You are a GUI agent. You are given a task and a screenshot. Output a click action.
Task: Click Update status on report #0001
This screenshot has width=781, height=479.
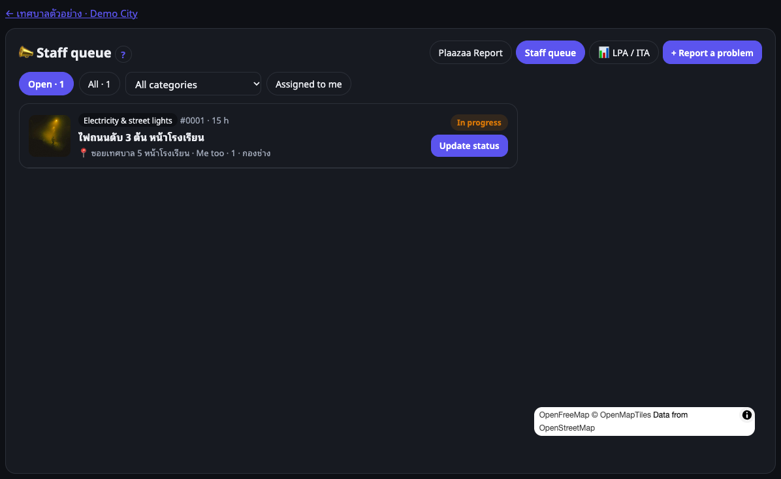pos(470,146)
